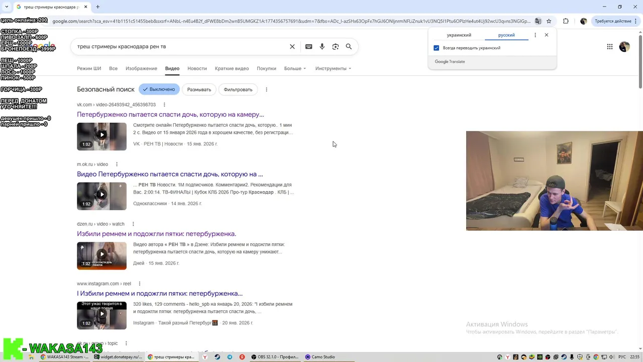Viewport: 643px width, 362px height.
Task: Switch to 'Покупки' search tab
Action: (x=266, y=68)
